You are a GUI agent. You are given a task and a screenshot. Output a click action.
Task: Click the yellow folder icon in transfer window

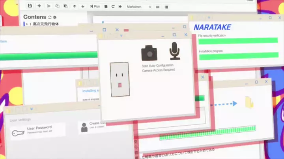[249, 102]
